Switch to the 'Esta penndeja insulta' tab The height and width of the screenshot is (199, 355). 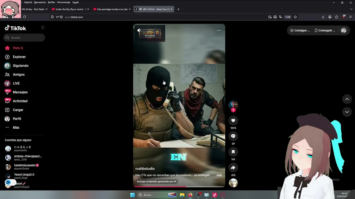pyautogui.click(x=112, y=9)
